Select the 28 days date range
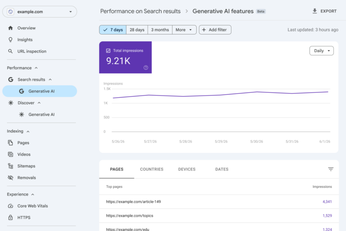Screen dimensions: 346x231 pos(137,30)
